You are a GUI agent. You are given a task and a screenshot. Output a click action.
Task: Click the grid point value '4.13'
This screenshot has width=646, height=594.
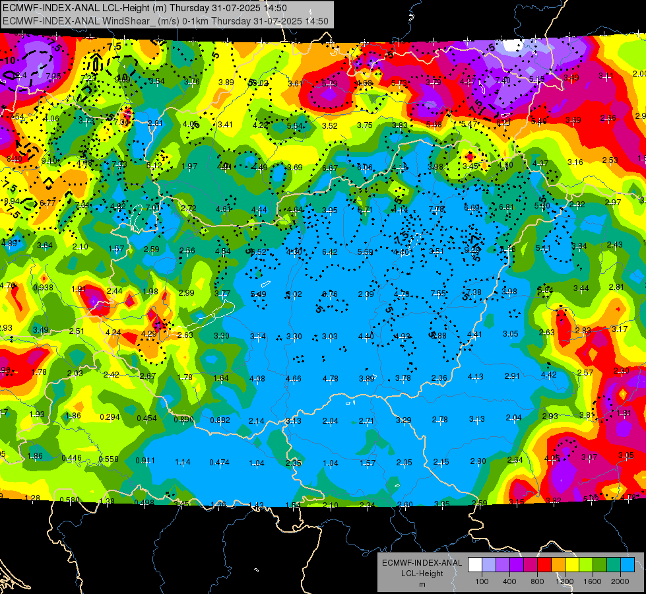(476, 376)
